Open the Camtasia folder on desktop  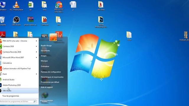[45, 21]
